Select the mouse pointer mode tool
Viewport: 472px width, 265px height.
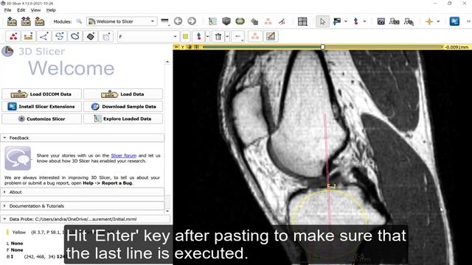(x=322, y=21)
